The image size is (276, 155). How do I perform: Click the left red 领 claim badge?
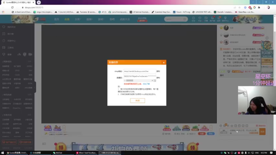[61, 147]
